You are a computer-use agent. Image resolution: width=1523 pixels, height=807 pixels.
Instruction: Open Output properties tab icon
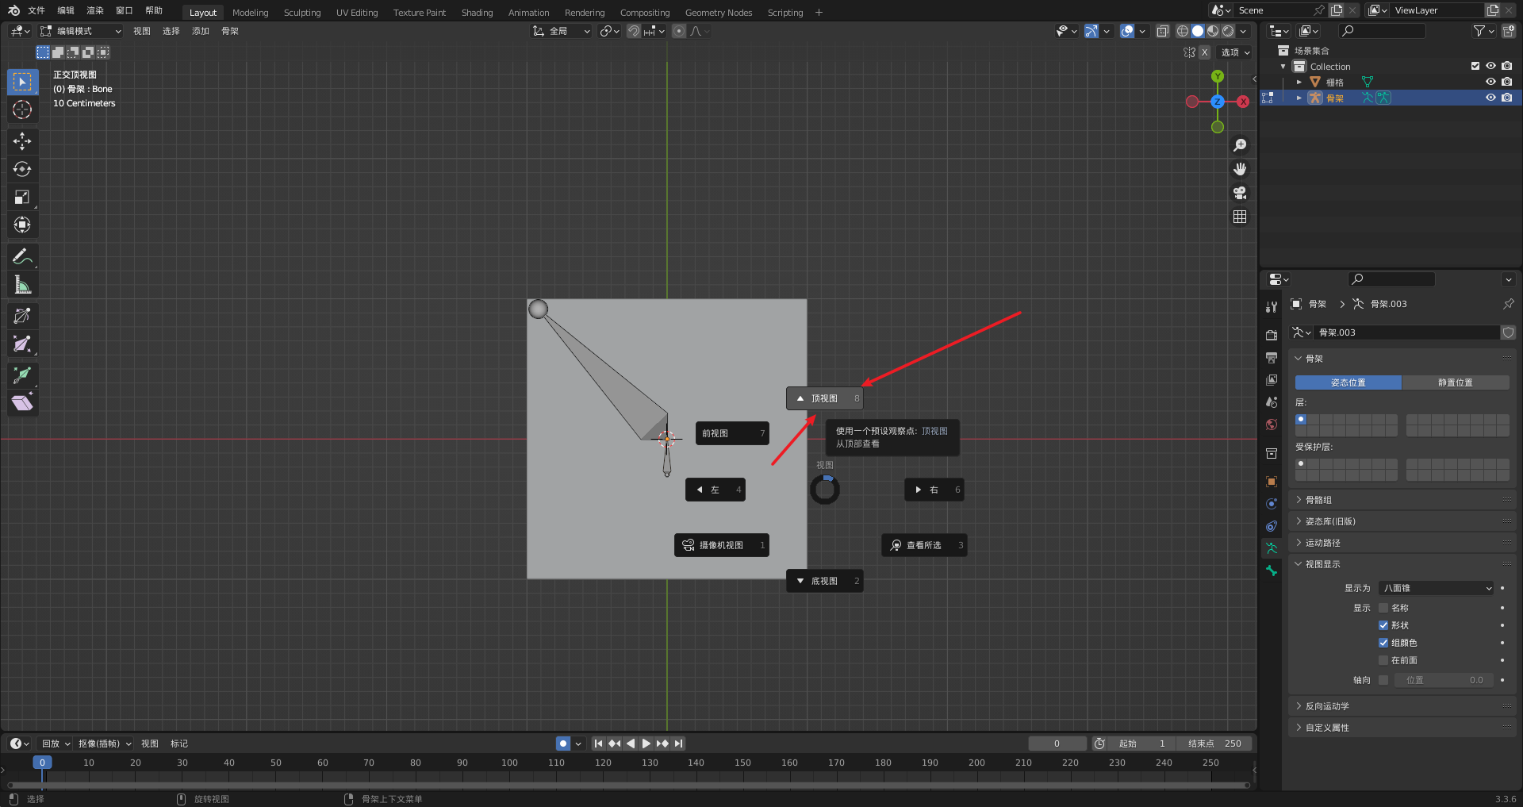(1272, 358)
